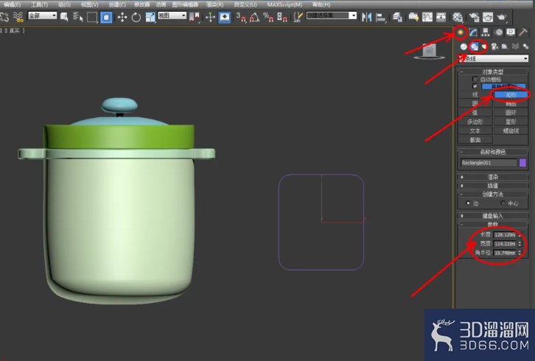Viewport: 535px width, 361px height.
Task: Open the Motion command panel tab
Action: [x=499, y=32]
